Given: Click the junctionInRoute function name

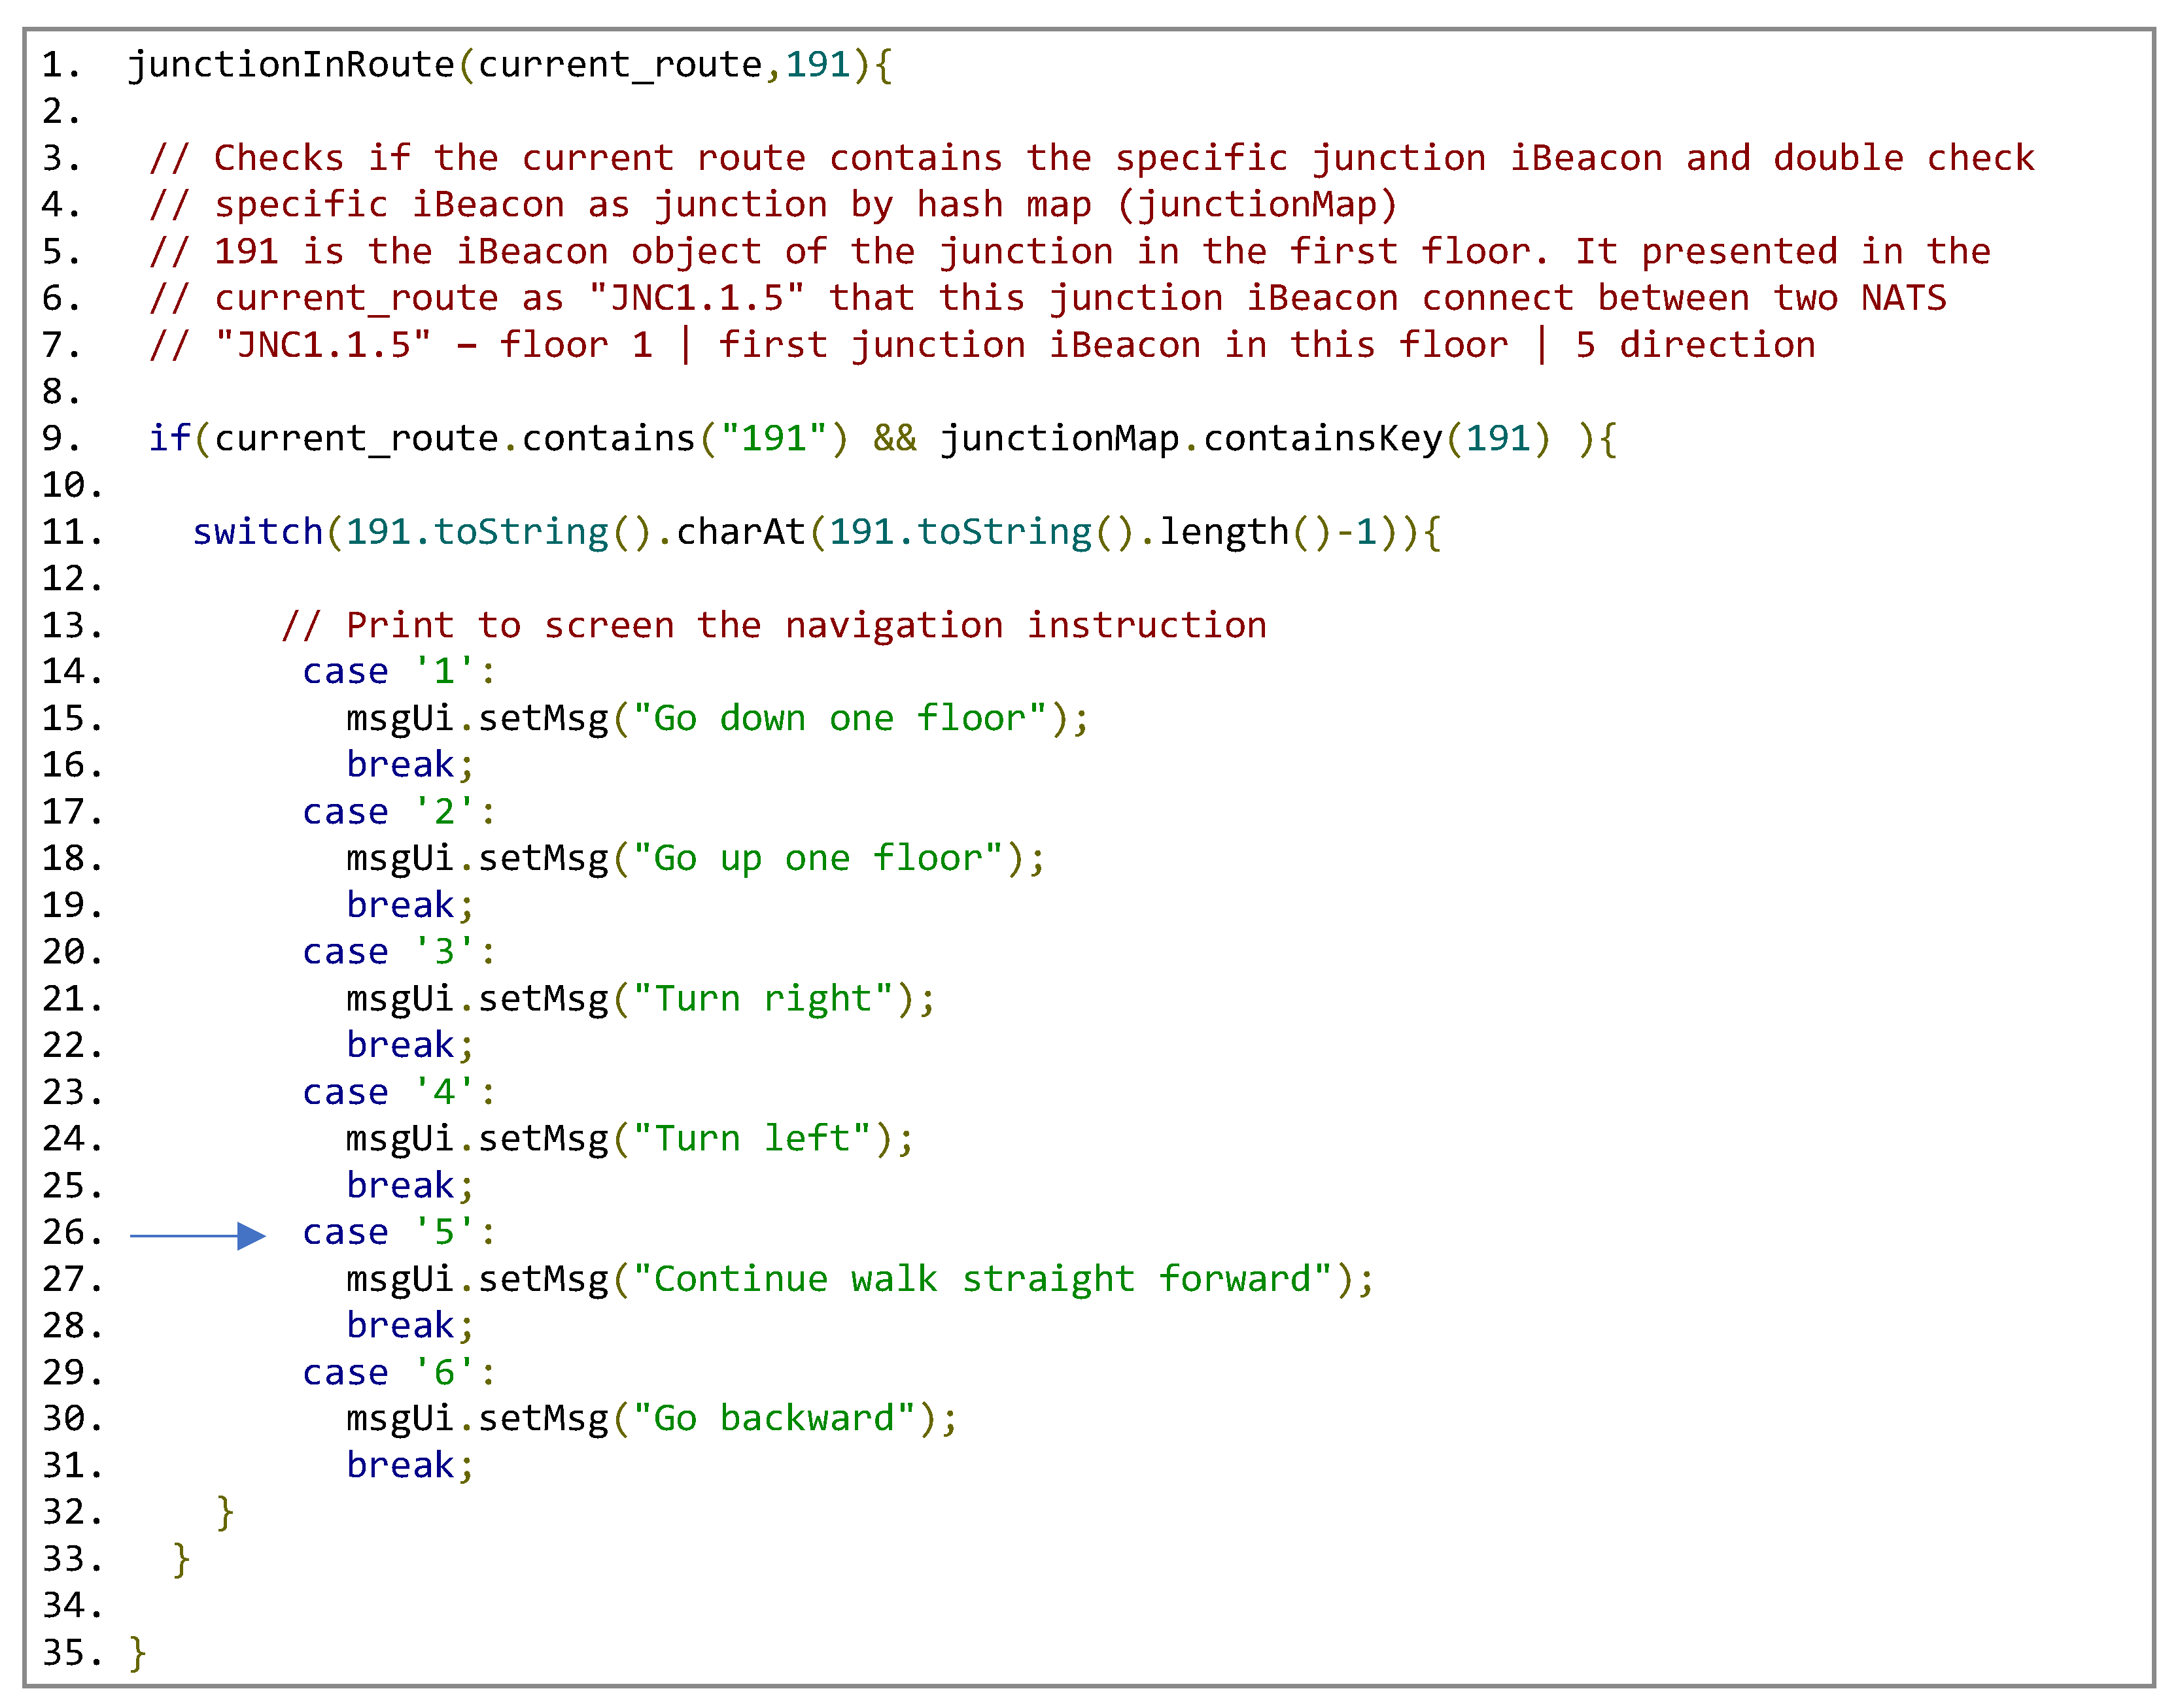Looking at the screenshot, I should point(291,65).
